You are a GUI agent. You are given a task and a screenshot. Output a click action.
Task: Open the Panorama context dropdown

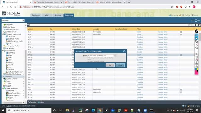(x=23, y=21)
